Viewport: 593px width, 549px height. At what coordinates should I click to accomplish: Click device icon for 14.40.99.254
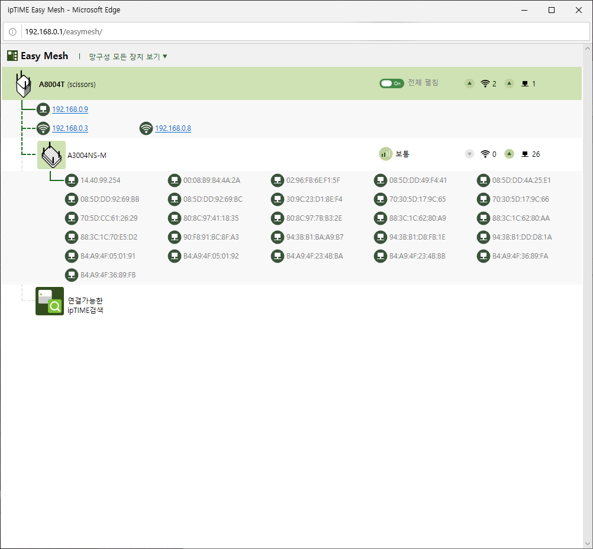(72, 180)
